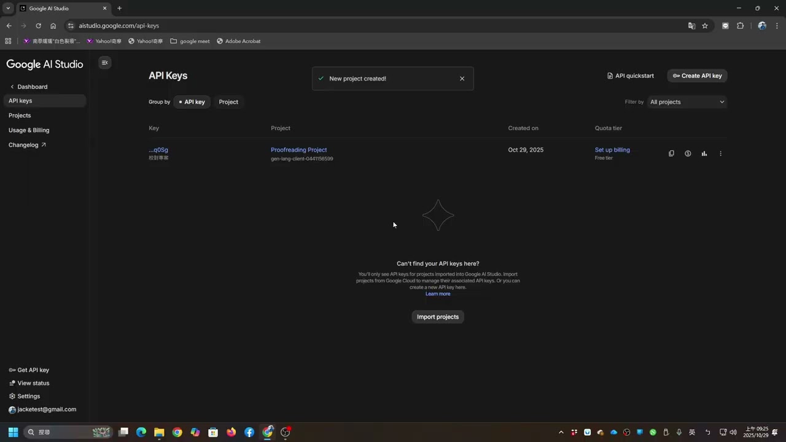Viewport: 786px width, 442px height.
Task: Open Microsoft Store from the taskbar
Action: pyautogui.click(x=213, y=432)
